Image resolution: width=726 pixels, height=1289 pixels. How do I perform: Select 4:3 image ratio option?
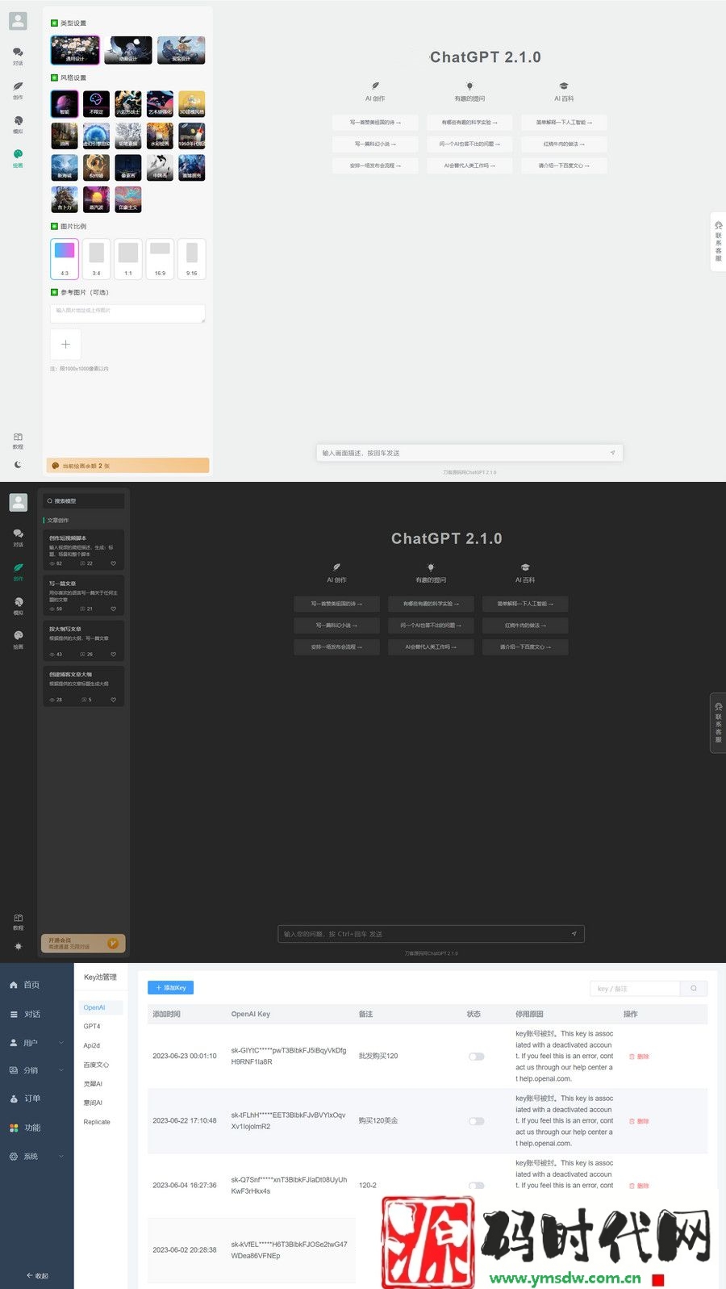pos(65,259)
